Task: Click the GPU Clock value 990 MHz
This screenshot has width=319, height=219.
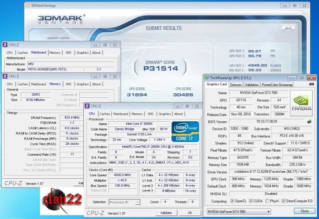Action: (x=238, y=179)
